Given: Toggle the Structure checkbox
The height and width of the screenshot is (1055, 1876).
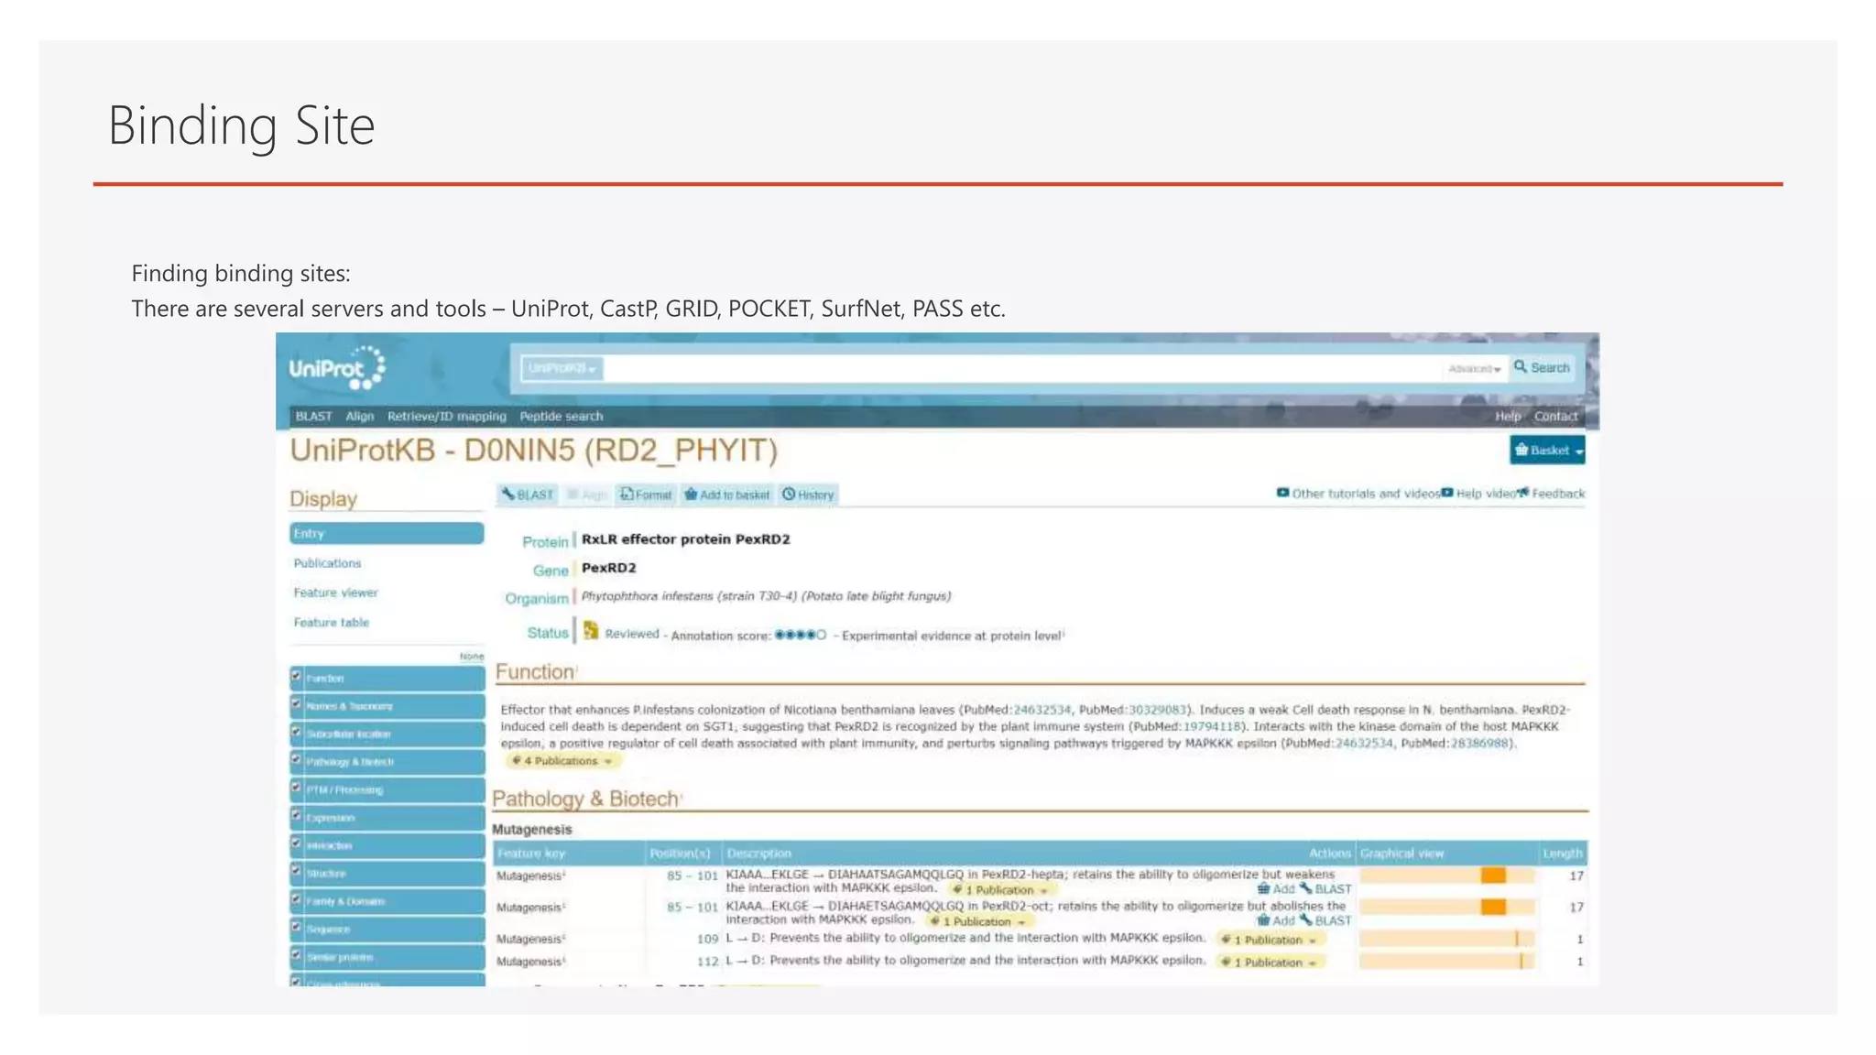Looking at the screenshot, I should 297,871.
